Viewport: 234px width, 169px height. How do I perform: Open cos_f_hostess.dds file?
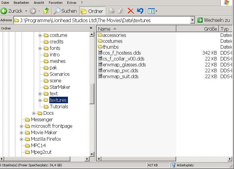122,53
